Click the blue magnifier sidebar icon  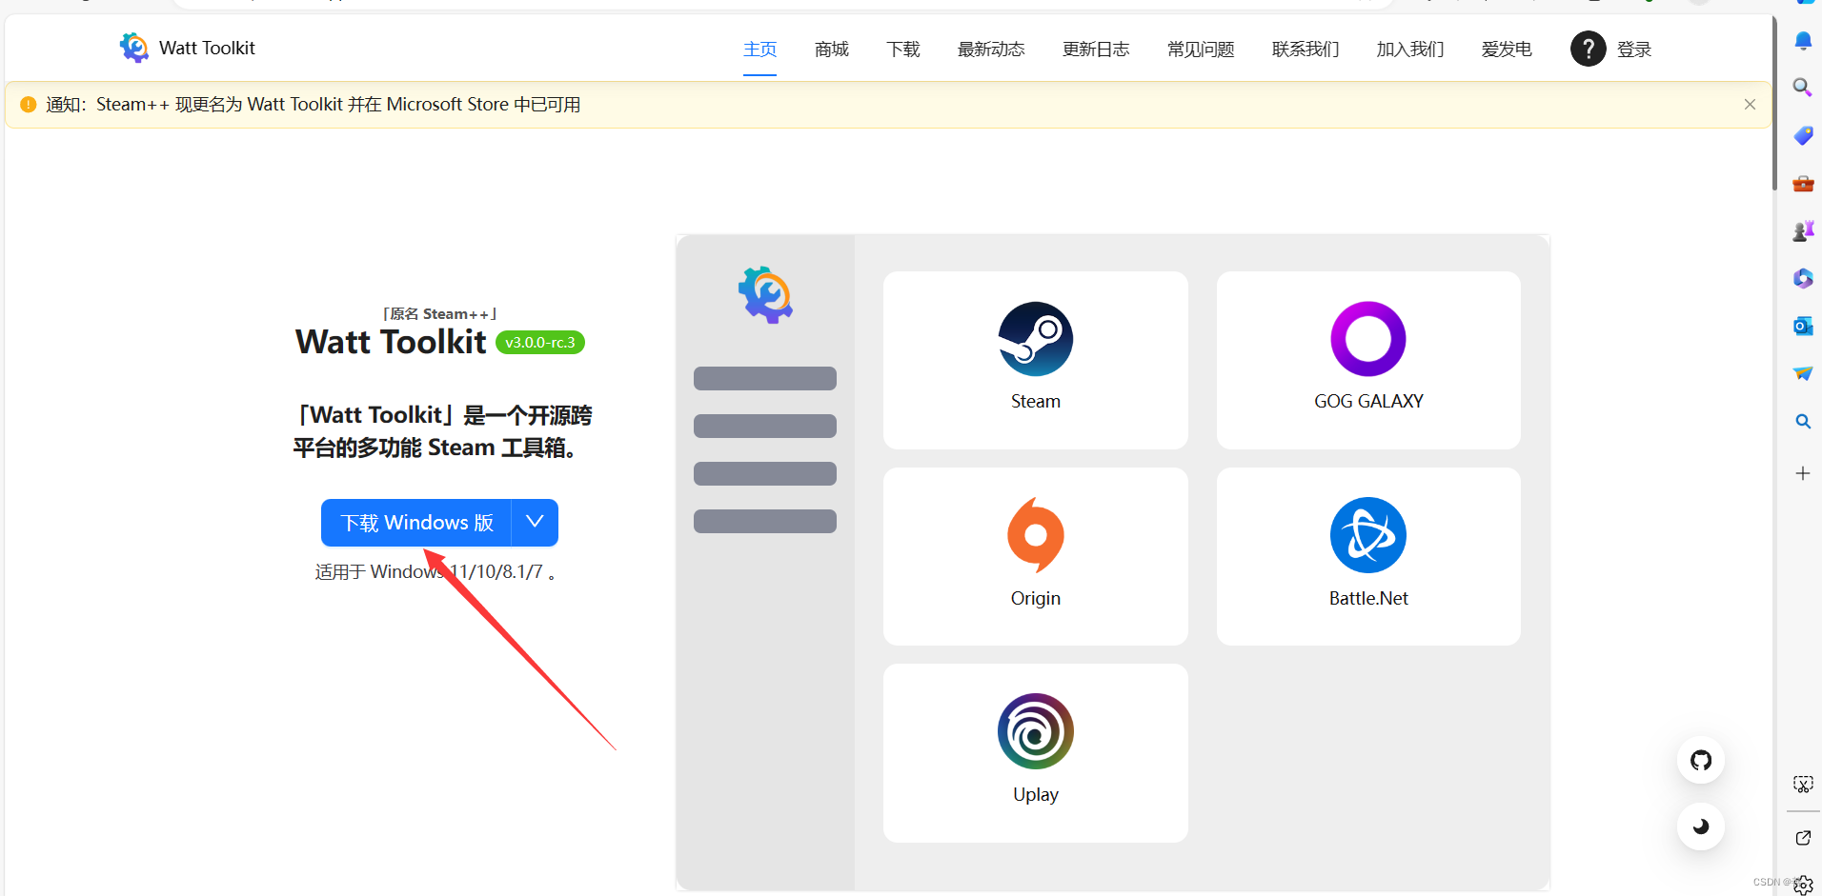pos(1803,421)
